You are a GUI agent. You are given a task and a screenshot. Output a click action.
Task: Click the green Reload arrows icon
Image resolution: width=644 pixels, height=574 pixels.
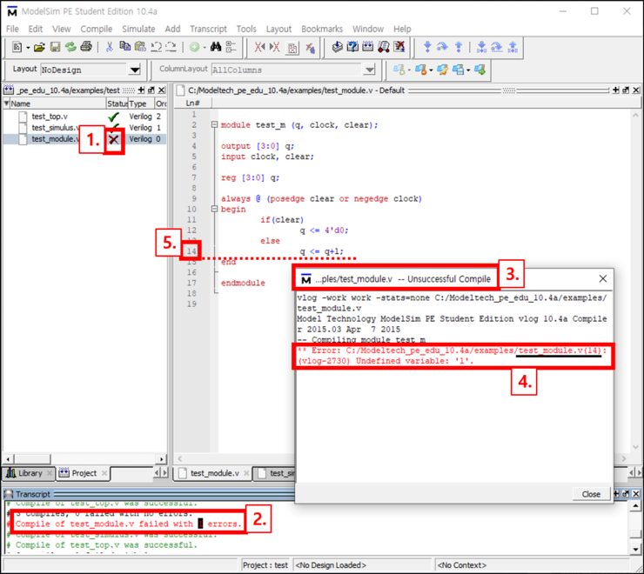tap(70, 47)
